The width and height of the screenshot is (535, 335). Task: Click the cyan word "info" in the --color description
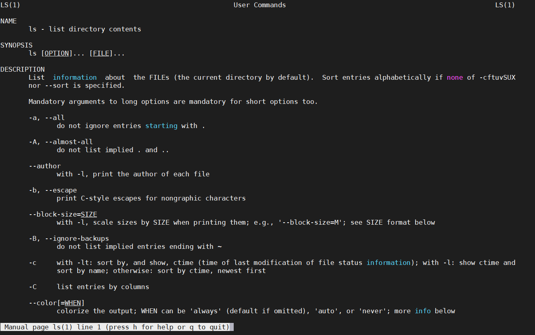coord(423,311)
